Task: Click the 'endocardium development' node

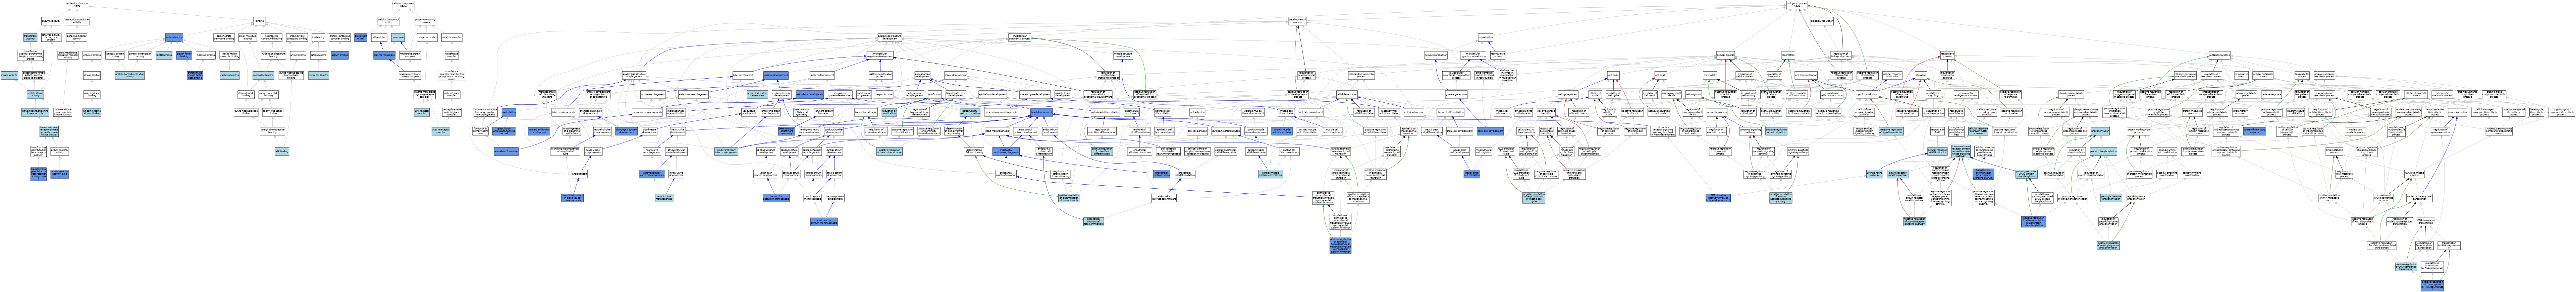Action: [x=1050, y=131]
